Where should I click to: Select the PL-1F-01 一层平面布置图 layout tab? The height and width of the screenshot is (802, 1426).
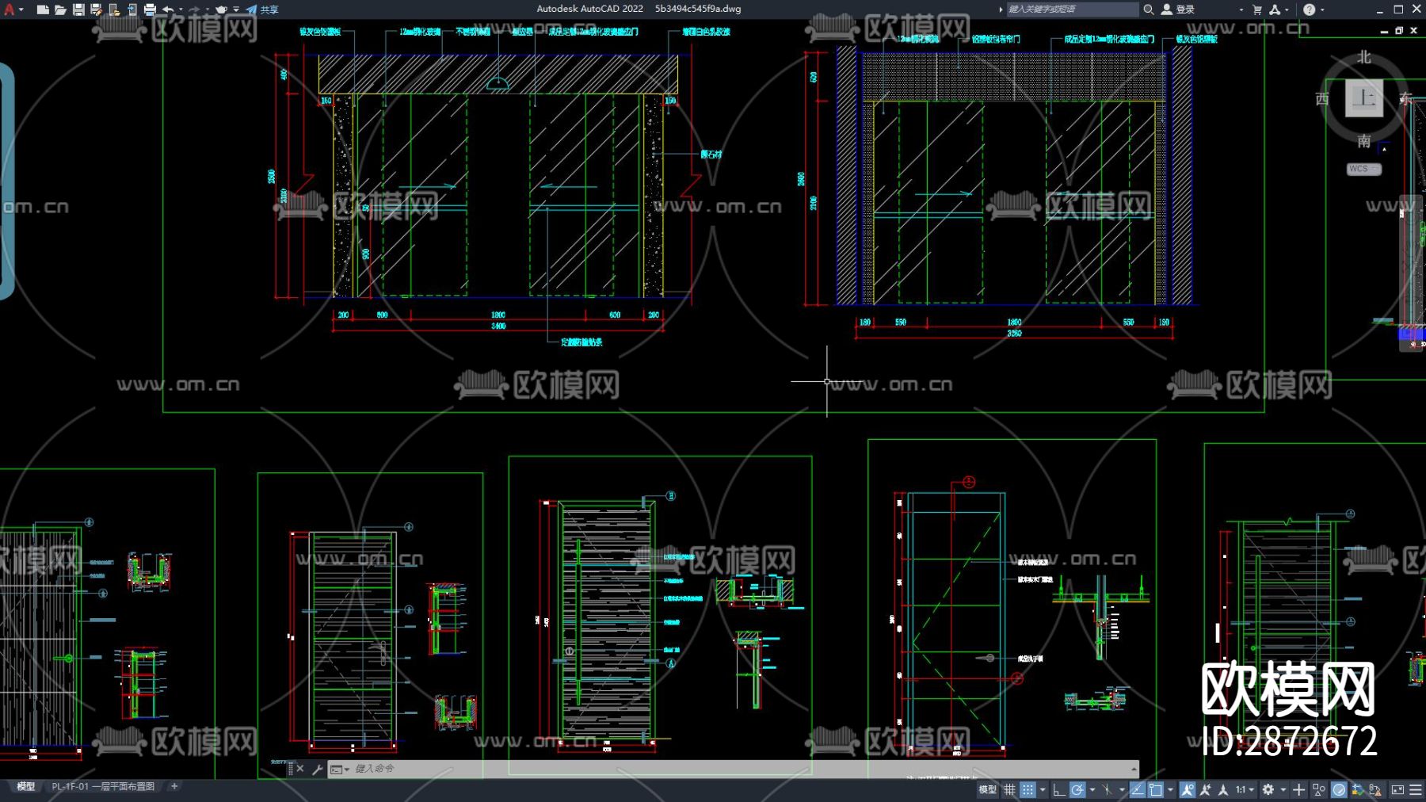(103, 786)
